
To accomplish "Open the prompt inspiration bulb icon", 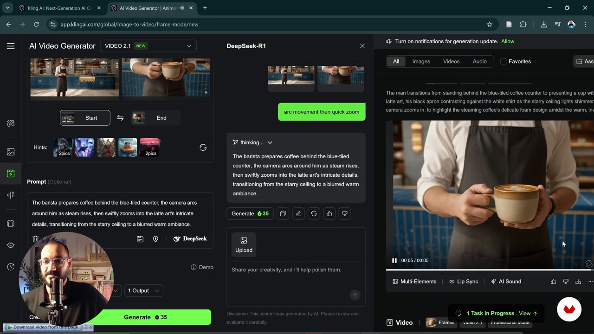I will pyautogui.click(x=155, y=239).
